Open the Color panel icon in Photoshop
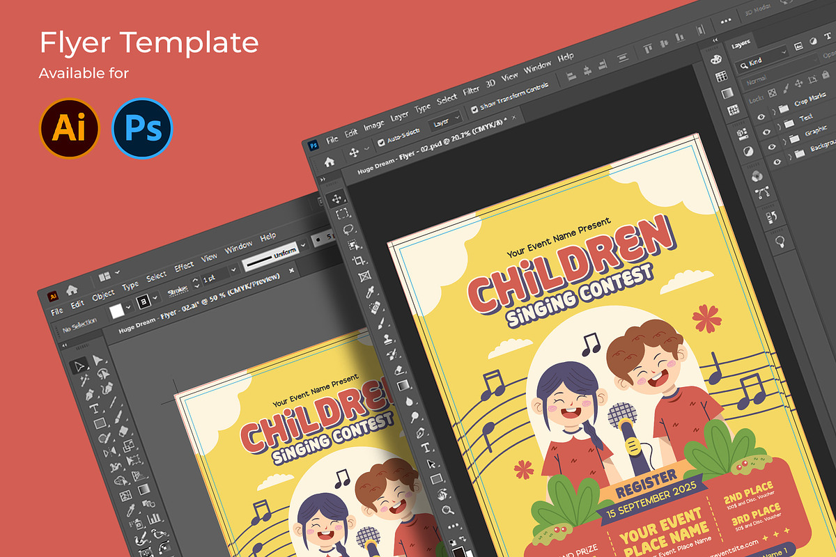The image size is (836, 557). click(715, 60)
